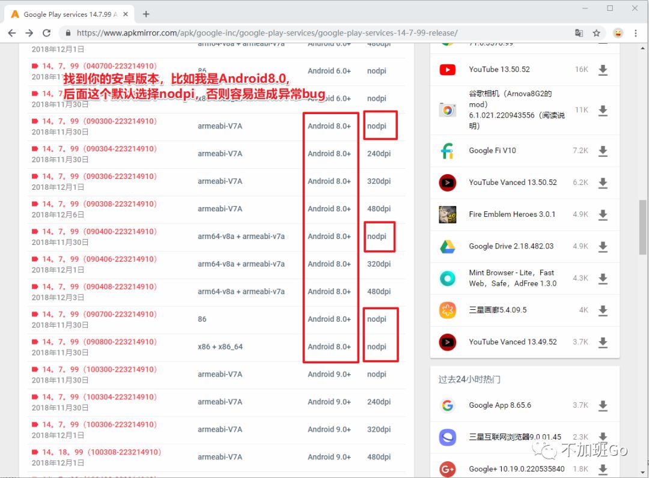The height and width of the screenshot is (478, 649).
Task: Open the YouTube 13.50.52 link
Action: pos(499,70)
